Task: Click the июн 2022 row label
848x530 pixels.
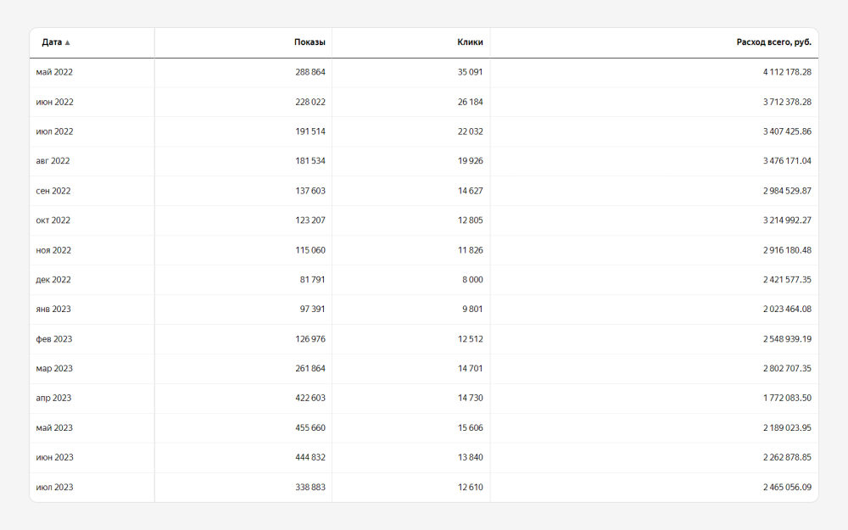Action: point(54,102)
